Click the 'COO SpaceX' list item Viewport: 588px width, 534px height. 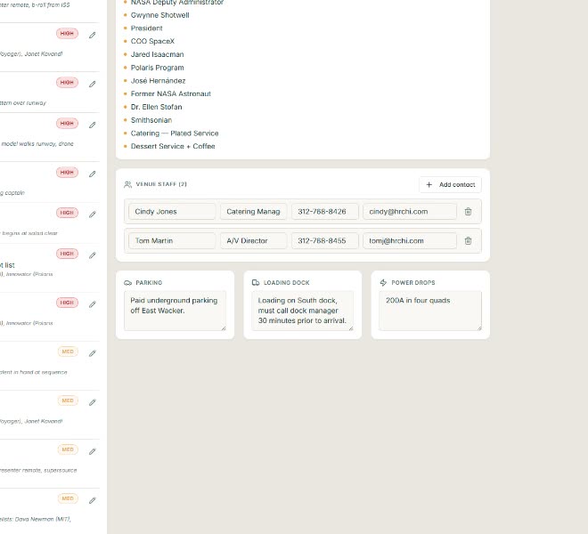coord(152,41)
